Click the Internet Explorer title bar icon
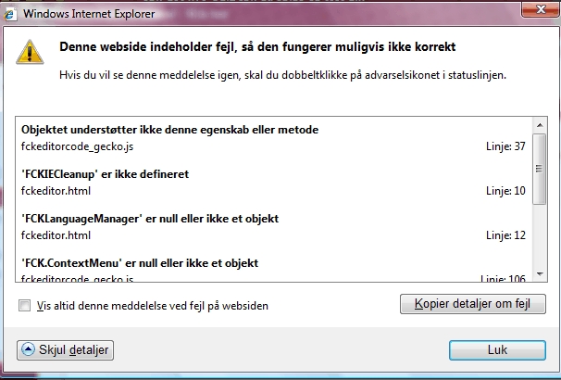This screenshot has height=380, width=561. tap(12, 14)
